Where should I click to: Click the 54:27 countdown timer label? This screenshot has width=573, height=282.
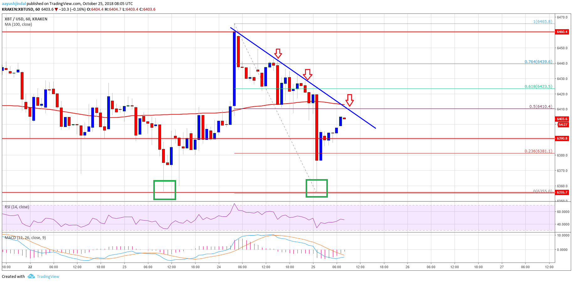point(563,125)
